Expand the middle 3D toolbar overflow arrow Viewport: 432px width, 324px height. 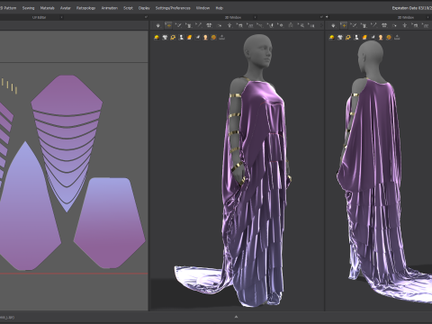click(x=321, y=26)
